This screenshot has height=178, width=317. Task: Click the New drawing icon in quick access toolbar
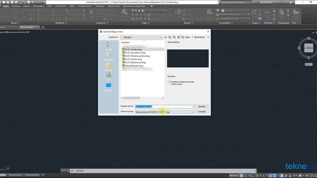[4, 2]
